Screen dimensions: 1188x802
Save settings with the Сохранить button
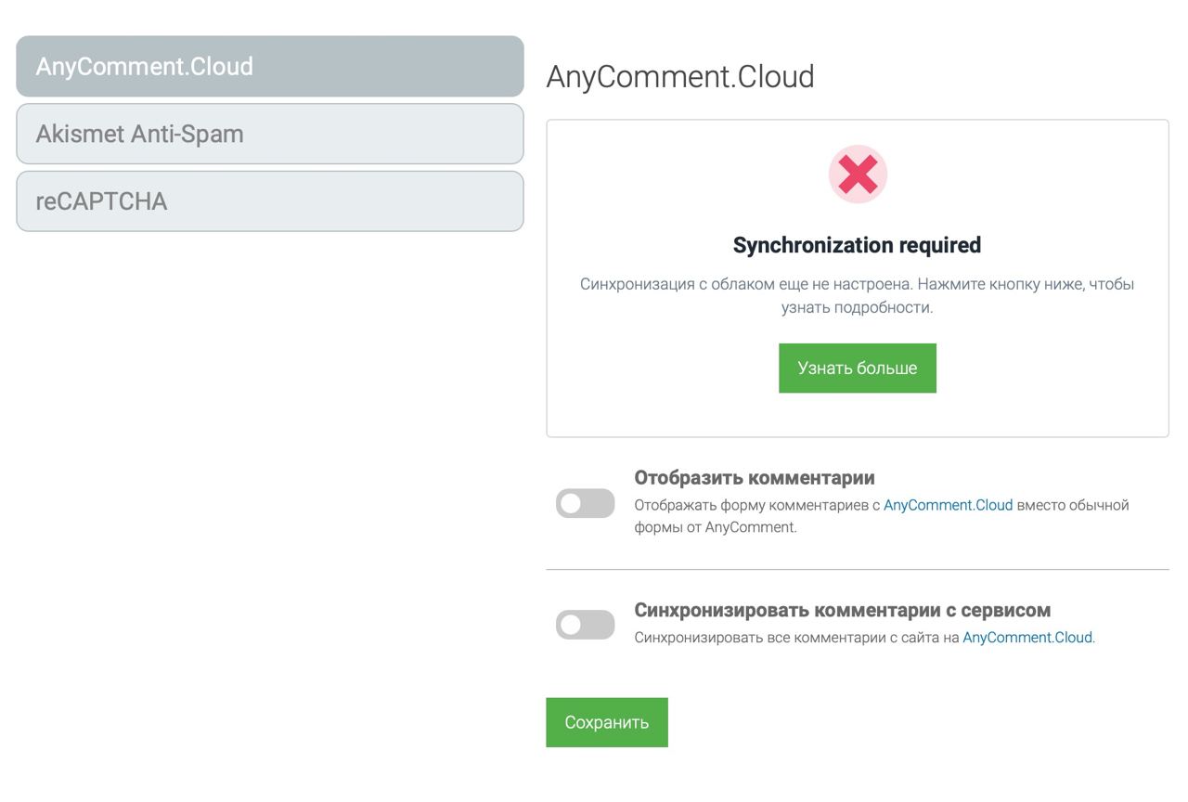coord(606,722)
